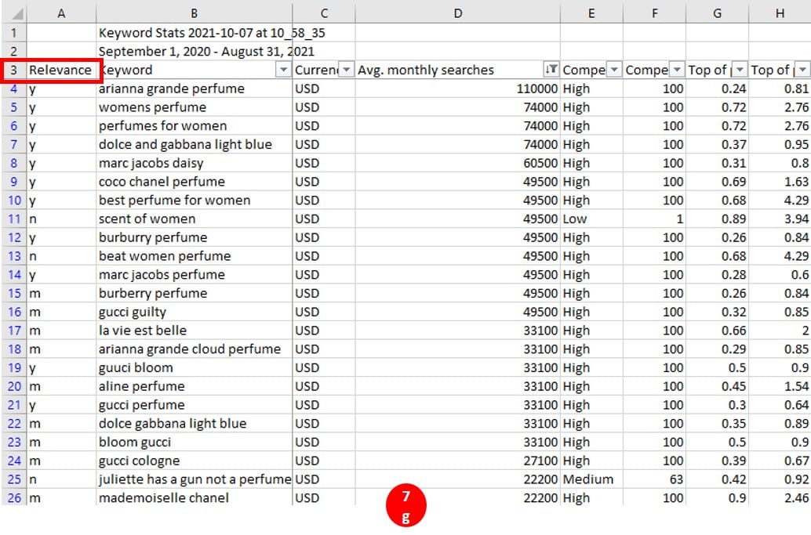
Task: Select row 26 by its row number
Action: (x=14, y=498)
